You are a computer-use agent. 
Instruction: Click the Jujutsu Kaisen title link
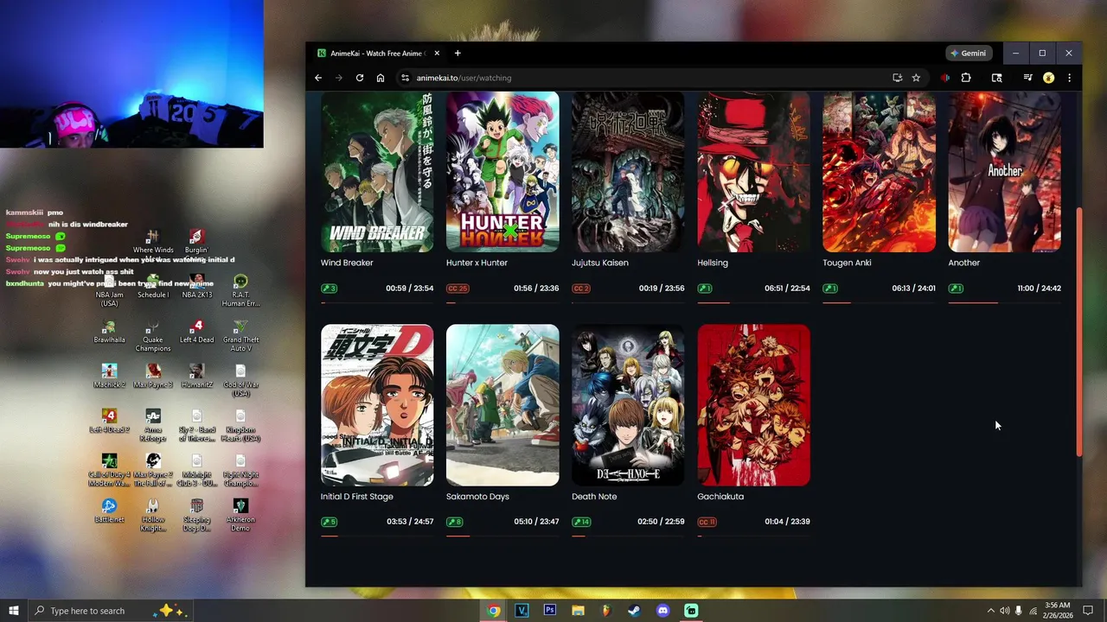(600, 263)
